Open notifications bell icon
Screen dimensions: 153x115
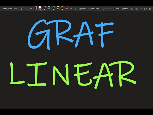(x=132, y=9)
